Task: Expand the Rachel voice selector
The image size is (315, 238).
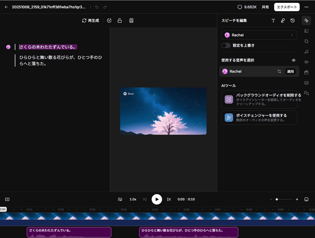Action: [259, 35]
